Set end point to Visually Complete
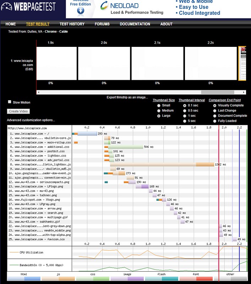This screenshot has width=251, height=284. pos(215,105)
